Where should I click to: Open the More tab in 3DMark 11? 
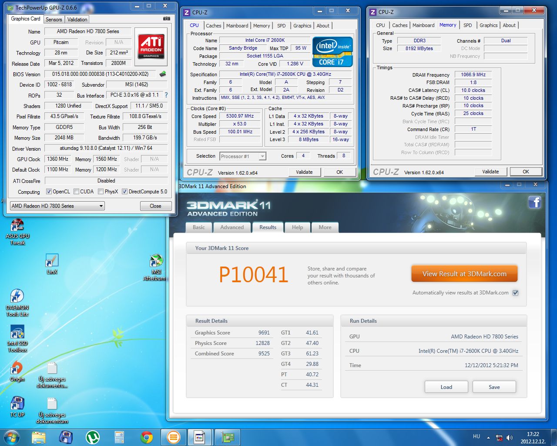(x=325, y=227)
